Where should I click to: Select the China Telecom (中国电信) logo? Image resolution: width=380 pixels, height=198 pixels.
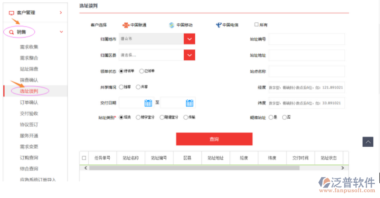pos(218,25)
